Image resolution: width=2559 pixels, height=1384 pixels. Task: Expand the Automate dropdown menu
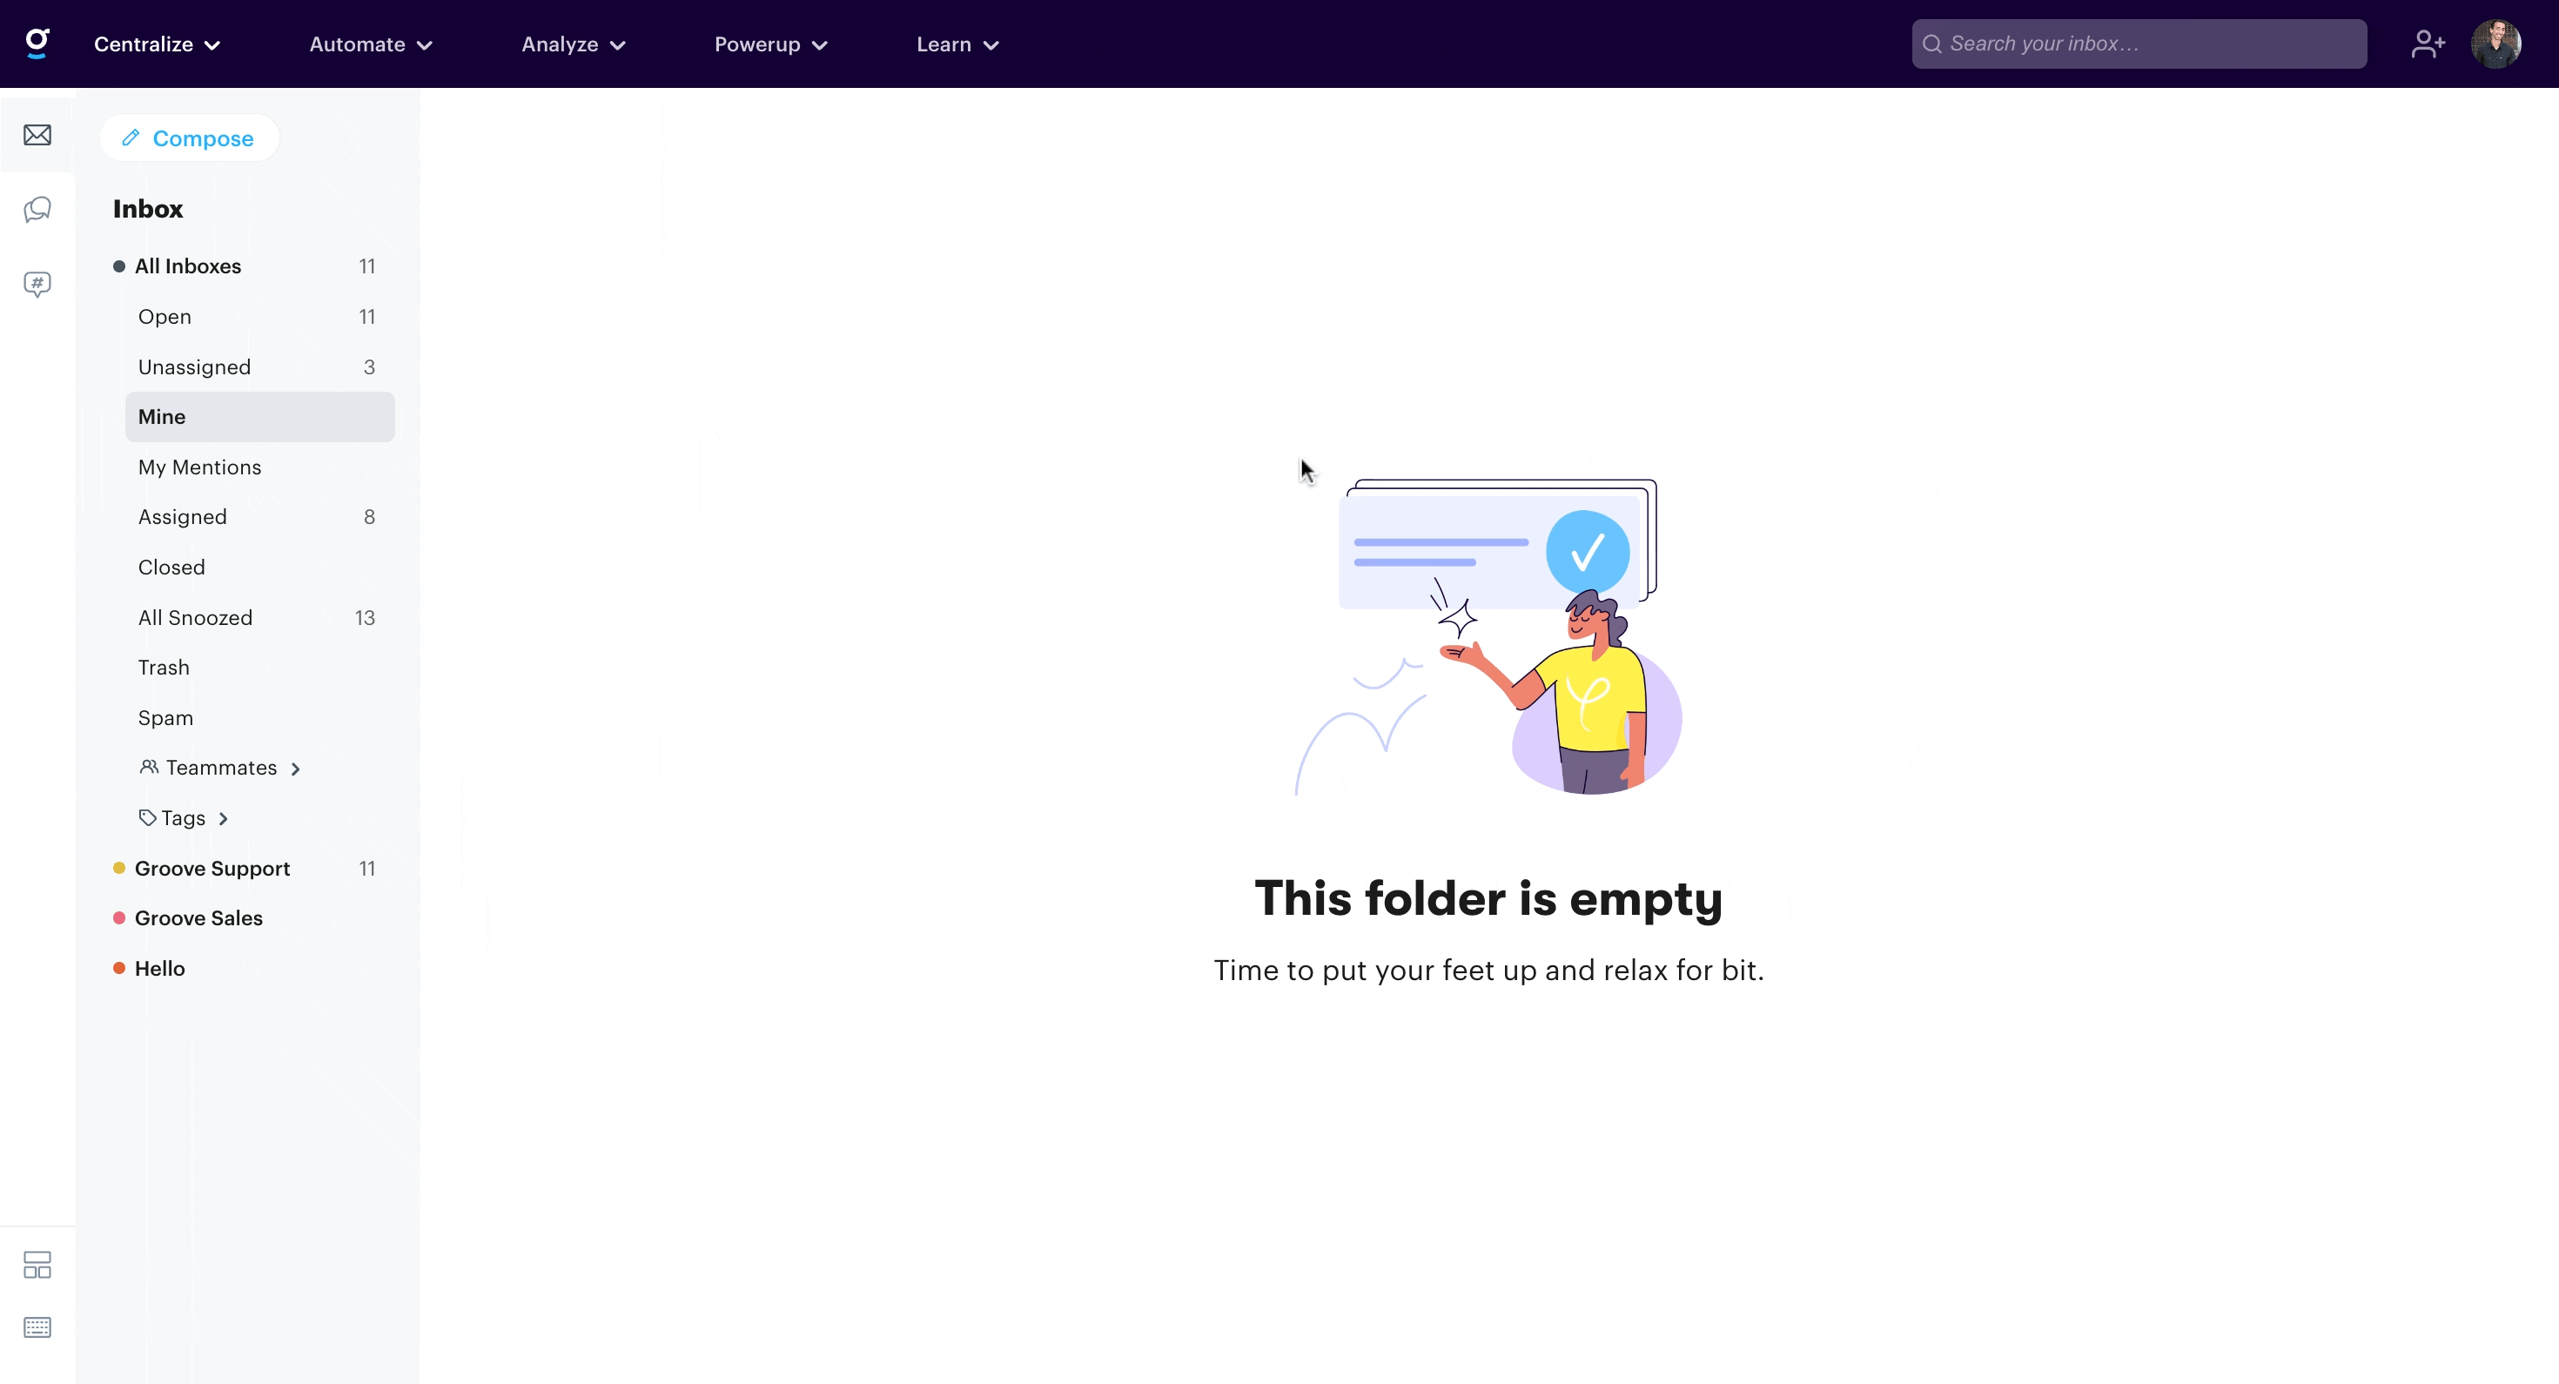coord(371,44)
